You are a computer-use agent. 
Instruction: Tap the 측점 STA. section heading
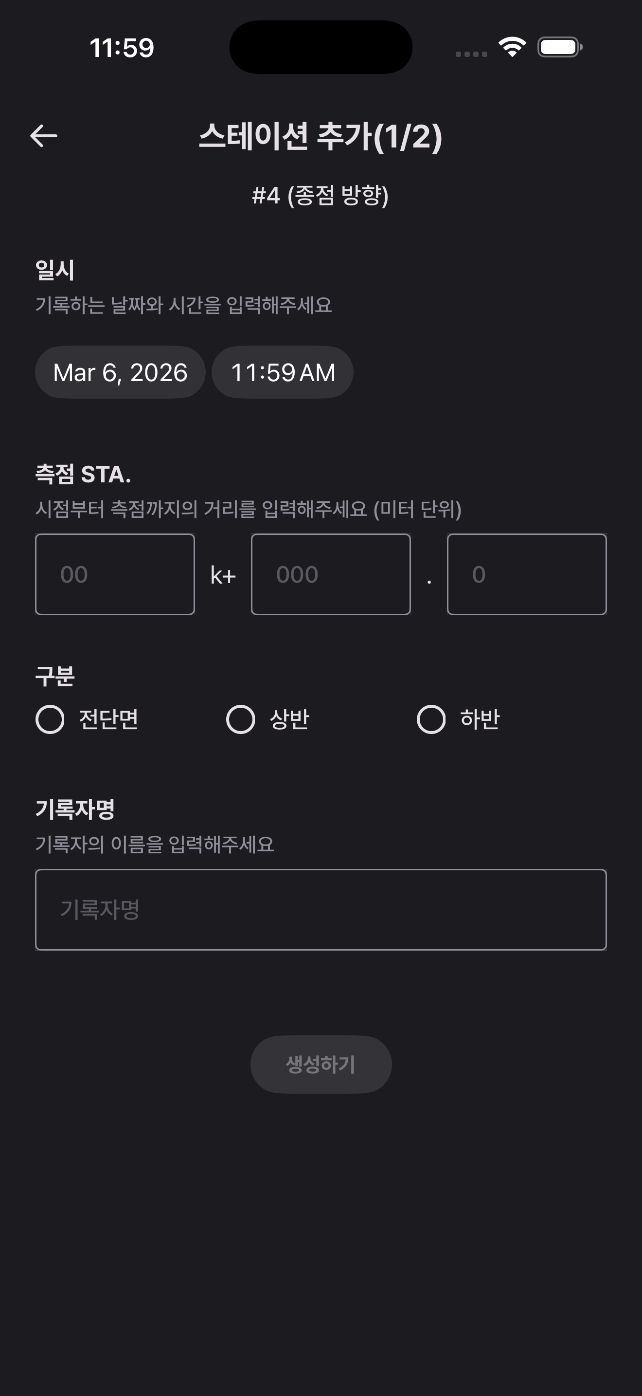click(83, 474)
